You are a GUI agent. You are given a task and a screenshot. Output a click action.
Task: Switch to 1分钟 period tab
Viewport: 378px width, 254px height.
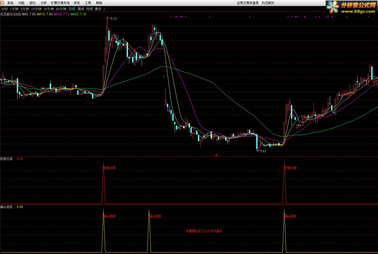point(14,9)
